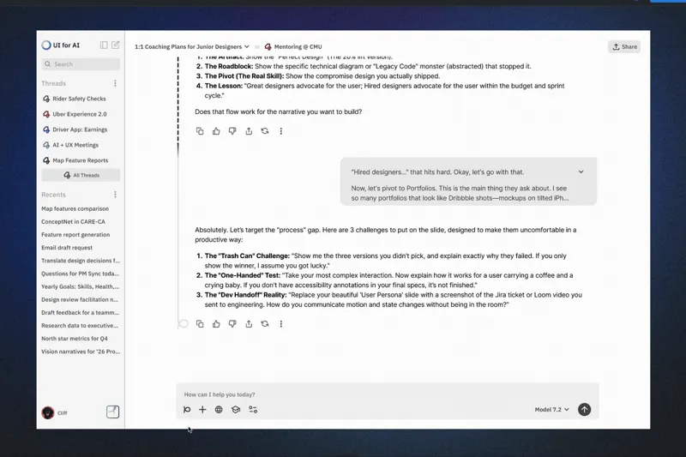
Task: Open recent chat Draft feedback for a teammate
Action: pos(81,313)
